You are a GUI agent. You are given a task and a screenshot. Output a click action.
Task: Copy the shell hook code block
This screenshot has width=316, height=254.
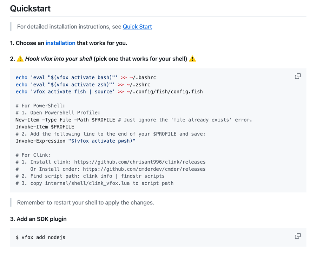[x=297, y=76]
